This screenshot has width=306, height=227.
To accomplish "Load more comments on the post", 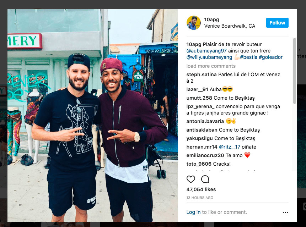I will 211,66.
